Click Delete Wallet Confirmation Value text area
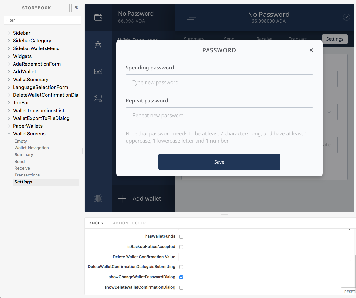The image size is (356, 298). coord(265,257)
